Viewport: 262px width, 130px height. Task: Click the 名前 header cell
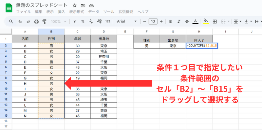click(25, 39)
